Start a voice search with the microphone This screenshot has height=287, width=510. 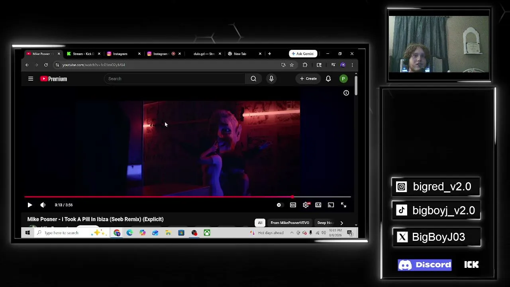tap(271, 79)
